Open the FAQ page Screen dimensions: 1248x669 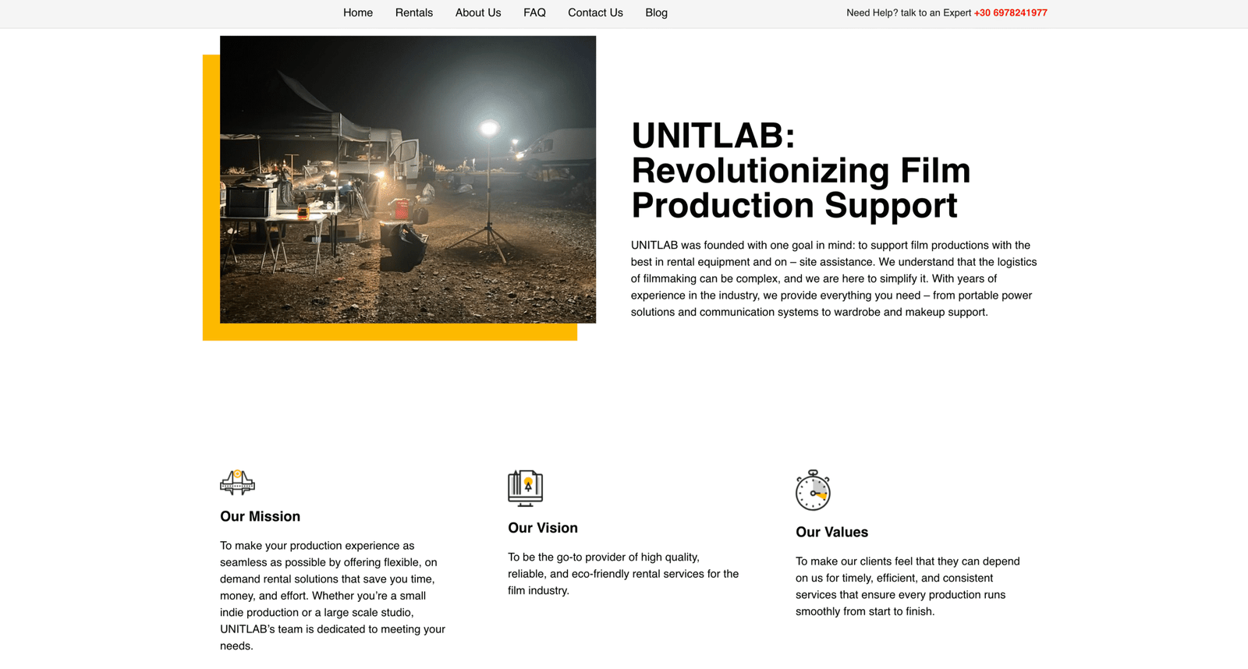click(x=534, y=13)
